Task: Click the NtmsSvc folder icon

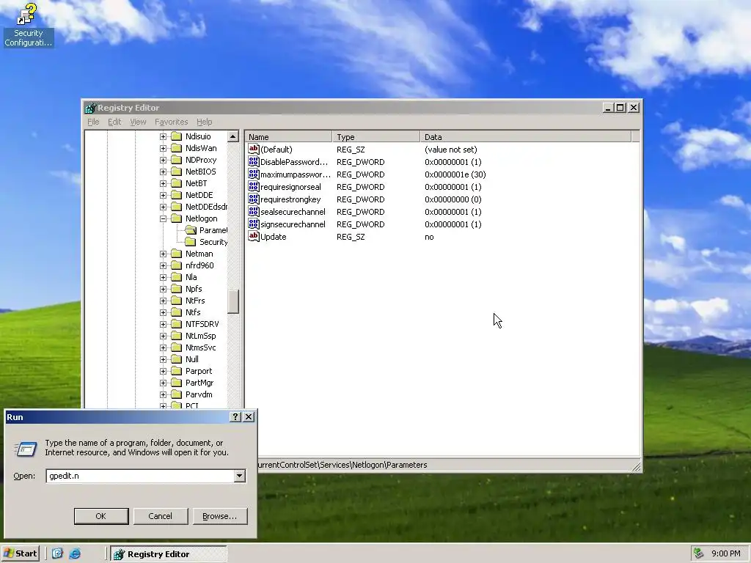Action: pos(177,347)
